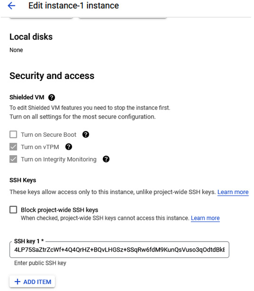254x291 pixels.
Task: Open help icon beside Integrity Monitoring
Action: point(106,159)
